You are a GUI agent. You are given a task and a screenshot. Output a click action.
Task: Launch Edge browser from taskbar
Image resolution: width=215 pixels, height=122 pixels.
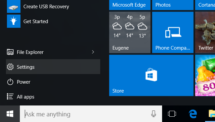[193, 114]
